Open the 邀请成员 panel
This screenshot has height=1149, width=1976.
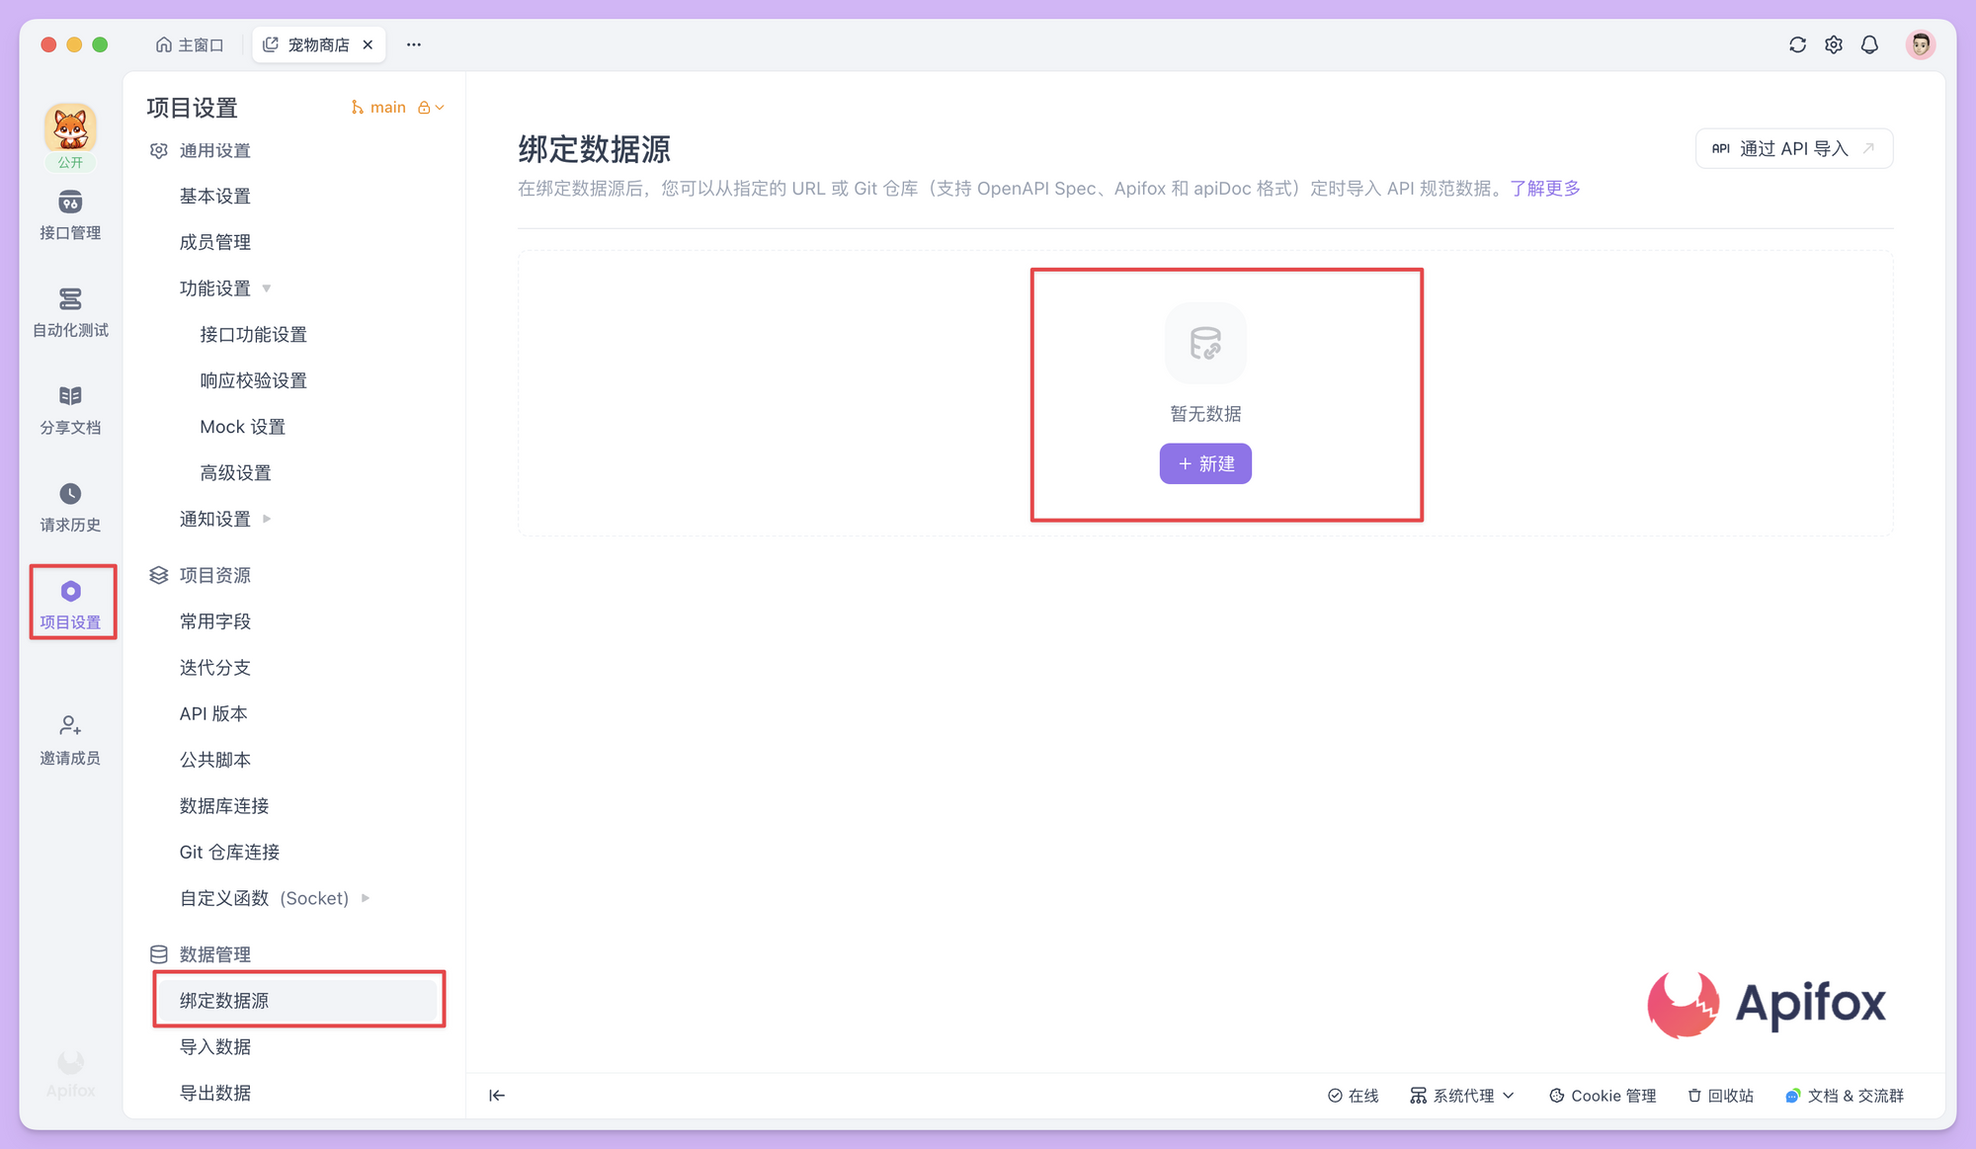(x=69, y=737)
